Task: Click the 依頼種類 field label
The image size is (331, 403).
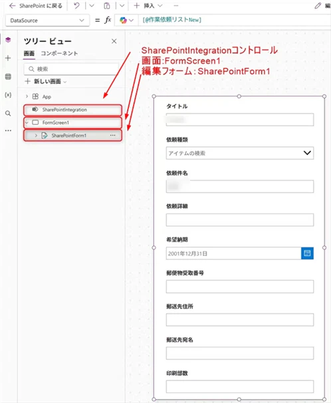Action: pyautogui.click(x=177, y=140)
